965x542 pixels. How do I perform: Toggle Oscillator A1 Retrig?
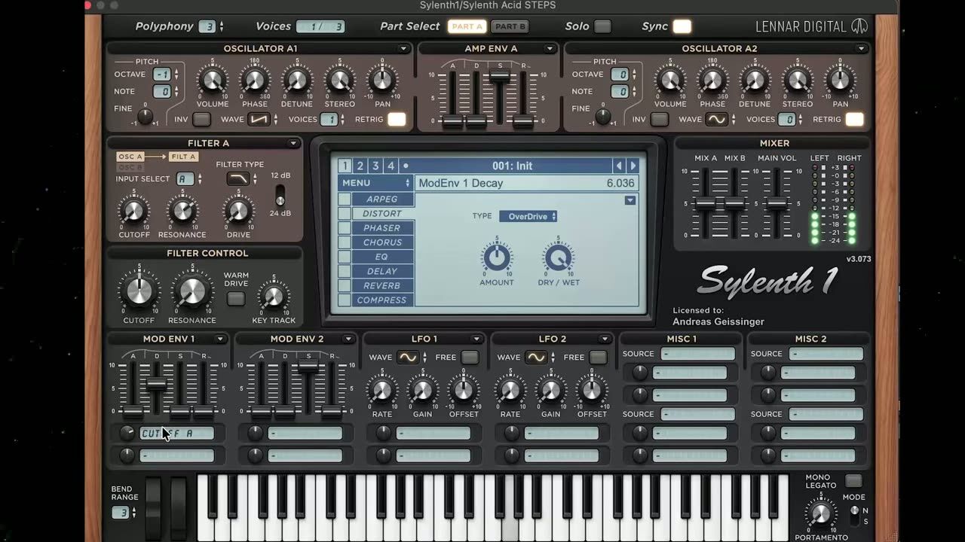click(x=397, y=119)
